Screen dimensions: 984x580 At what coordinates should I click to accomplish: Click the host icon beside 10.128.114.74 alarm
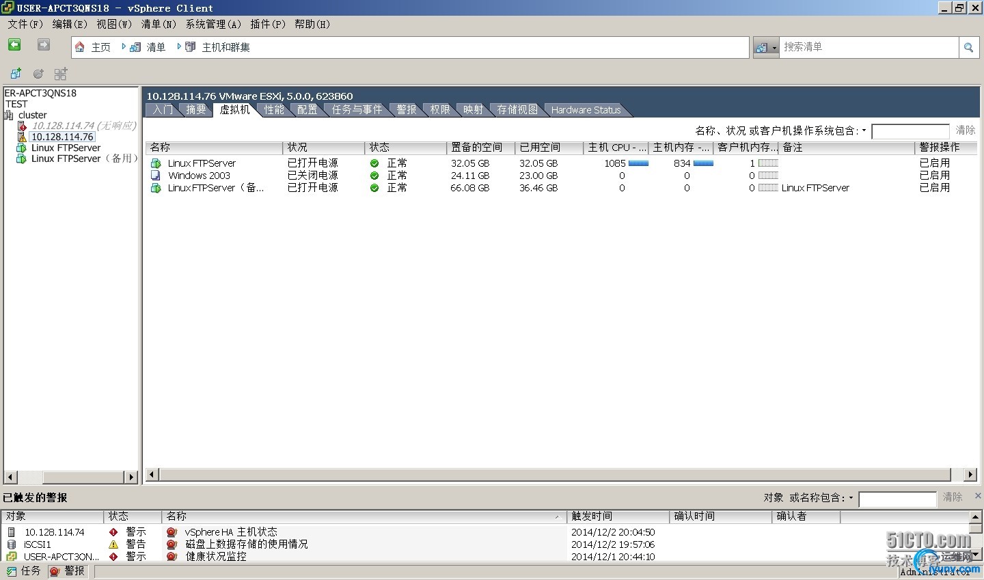[x=11, y=532]
